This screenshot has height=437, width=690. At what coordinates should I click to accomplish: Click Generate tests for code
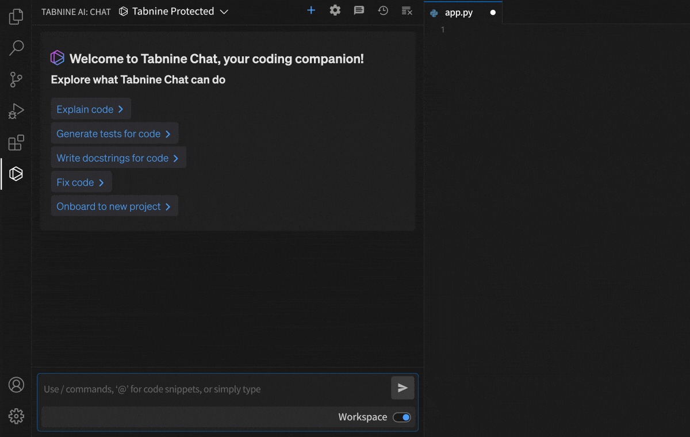coord(114,133)
